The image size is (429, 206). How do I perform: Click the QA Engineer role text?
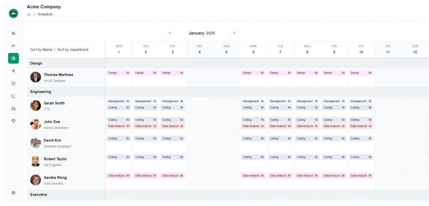[53, 165]
